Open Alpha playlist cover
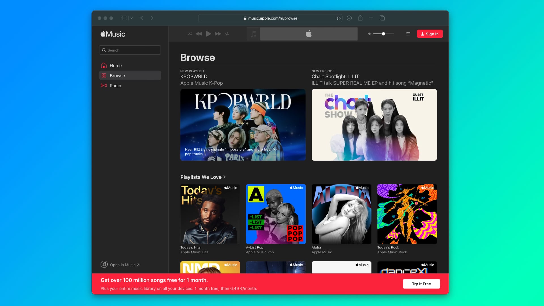The height and width of the screenshot is (306, 544). click(x=341, y=214)
